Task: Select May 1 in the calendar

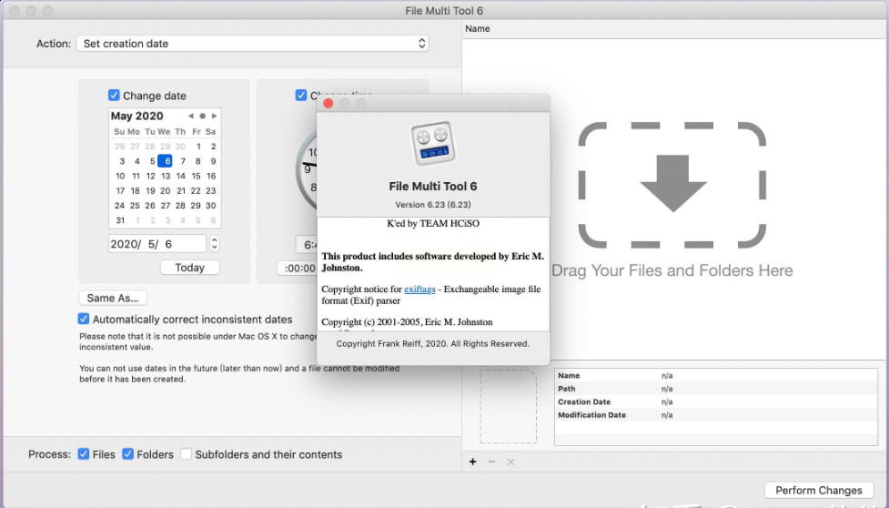Action: point(198,147)
